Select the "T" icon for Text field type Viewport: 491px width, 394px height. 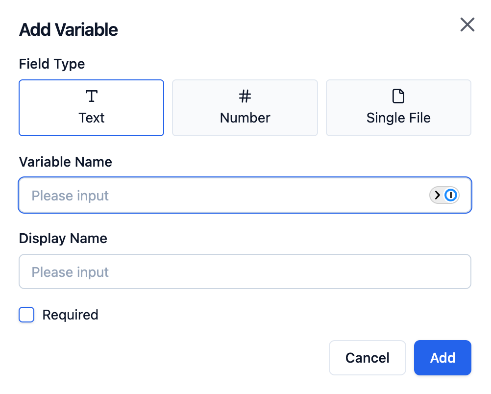(91, 97)
